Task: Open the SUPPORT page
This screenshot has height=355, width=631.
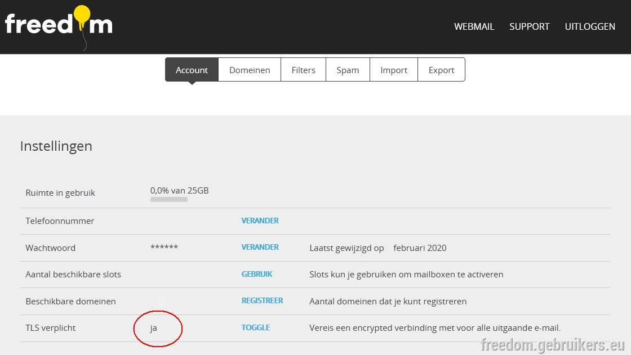Action: pyautogui.click(x=529, y=26)
